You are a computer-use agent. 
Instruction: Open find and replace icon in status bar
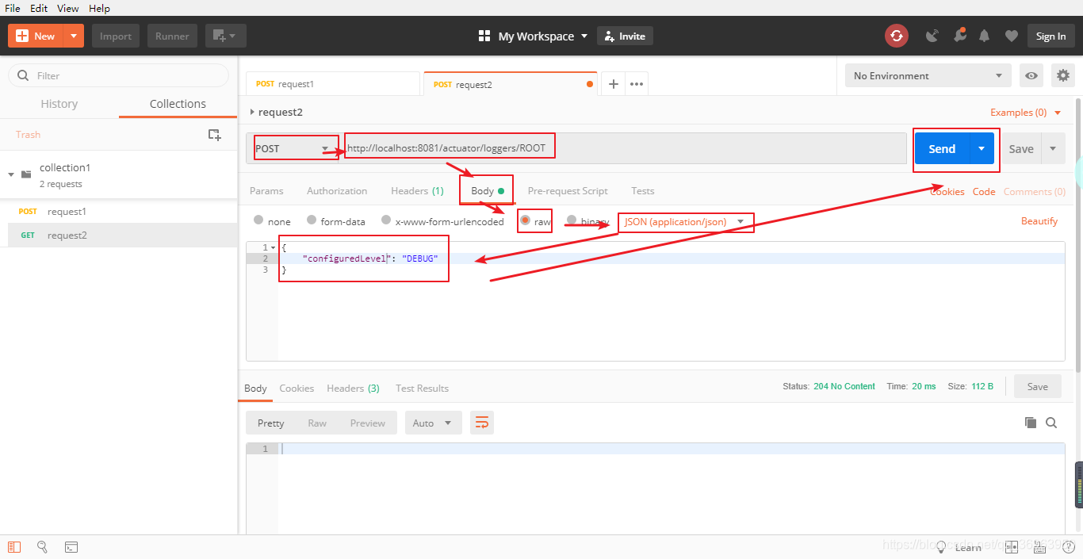click(x=42, y=547)
